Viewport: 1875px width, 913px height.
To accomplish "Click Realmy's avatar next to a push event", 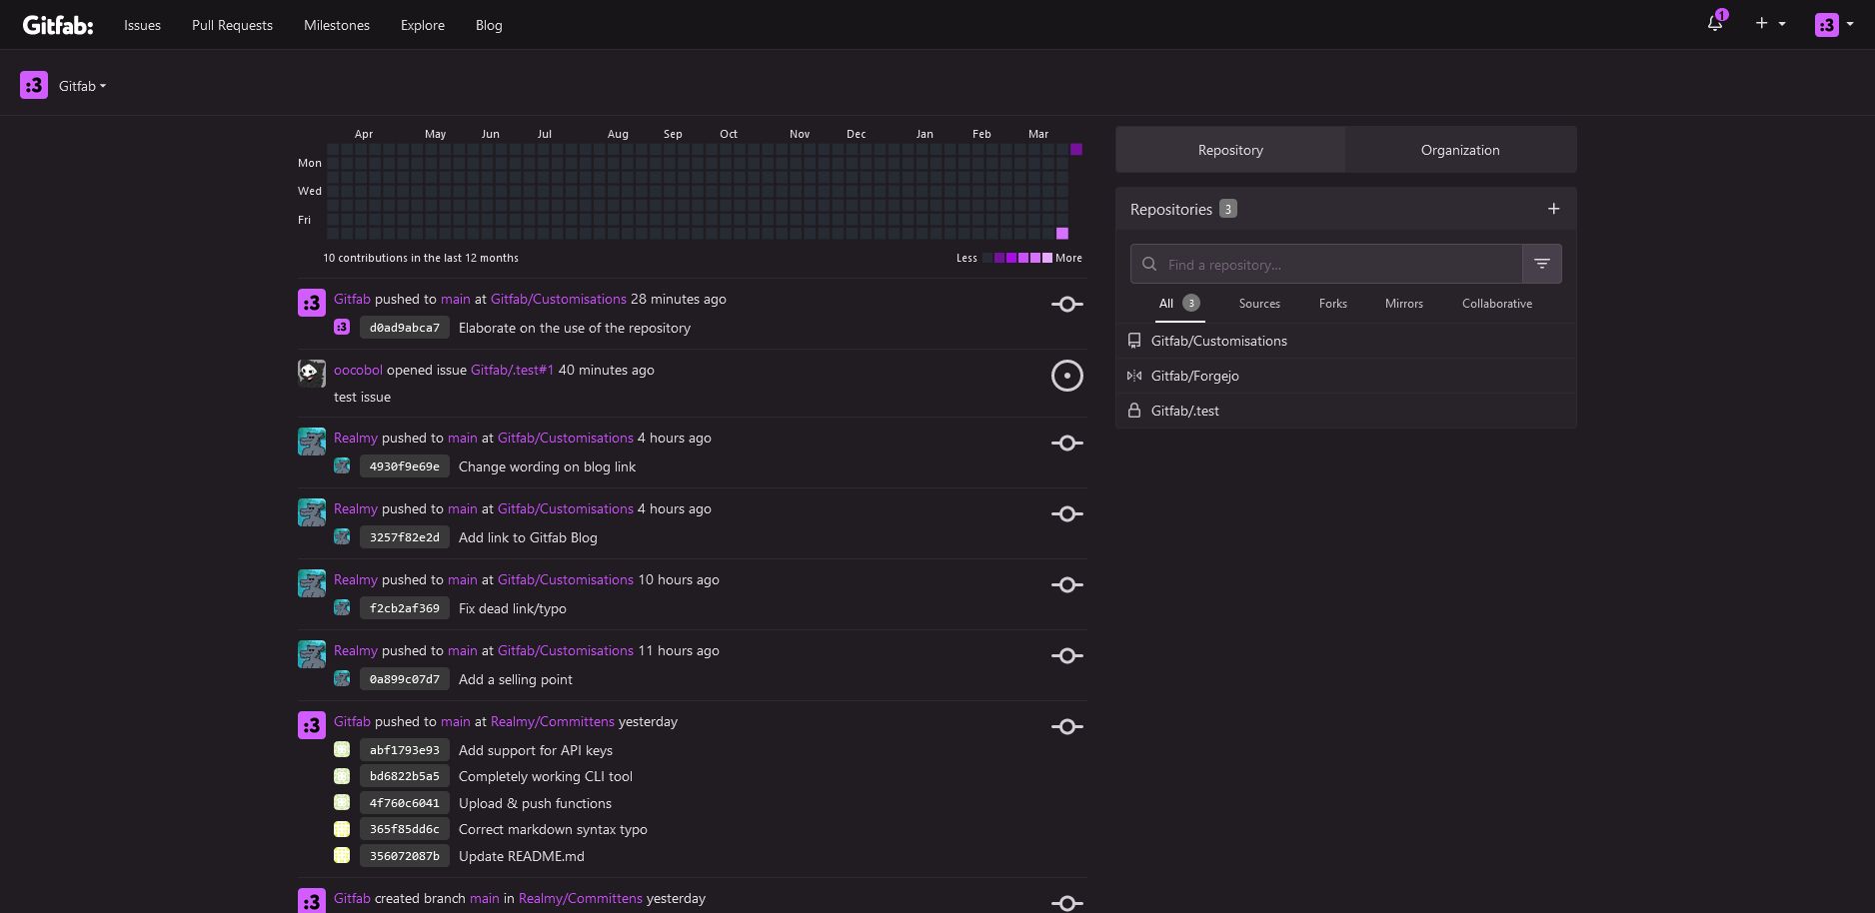I will (311, 441).
